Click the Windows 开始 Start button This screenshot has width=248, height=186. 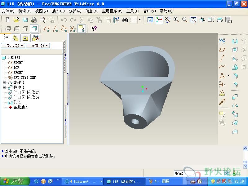[x=15, y=181]
